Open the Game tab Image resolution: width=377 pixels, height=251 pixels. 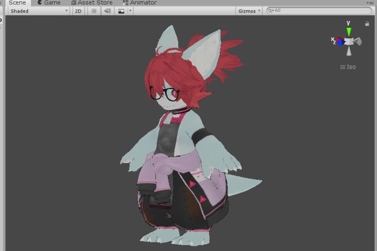[49, 3]
